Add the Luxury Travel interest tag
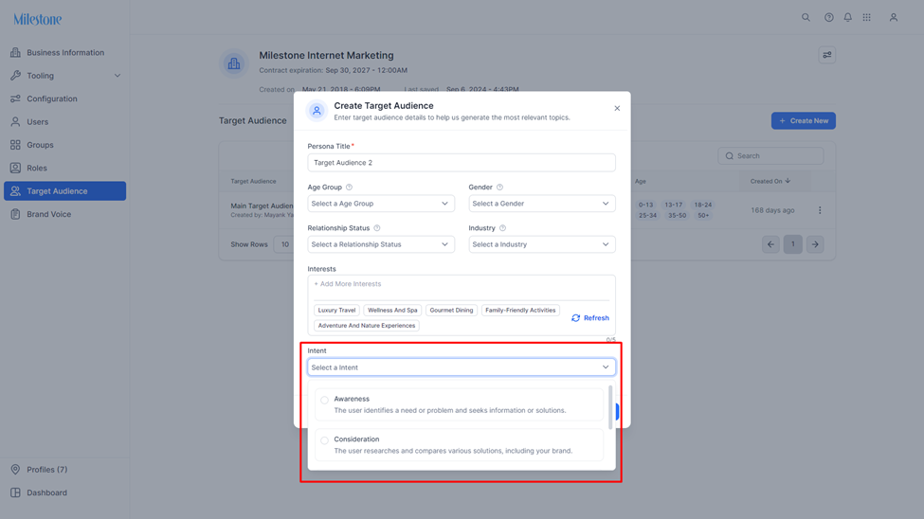 pos(336,311)
